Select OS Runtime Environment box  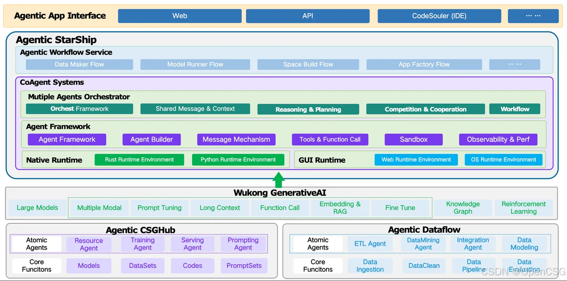coord(503,160)
